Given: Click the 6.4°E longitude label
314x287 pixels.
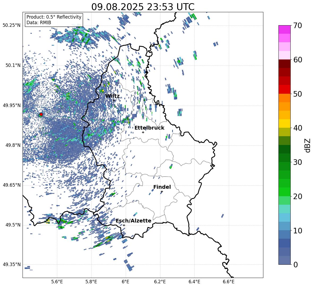Looking at the screenshot, I should click(194, 282).
